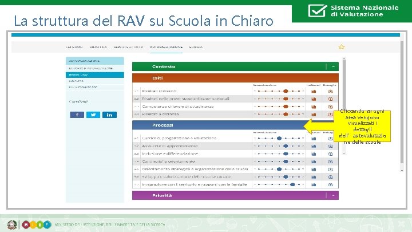
Task: Click the Continuita' e orientamento row label
Action: click(168, 161)
